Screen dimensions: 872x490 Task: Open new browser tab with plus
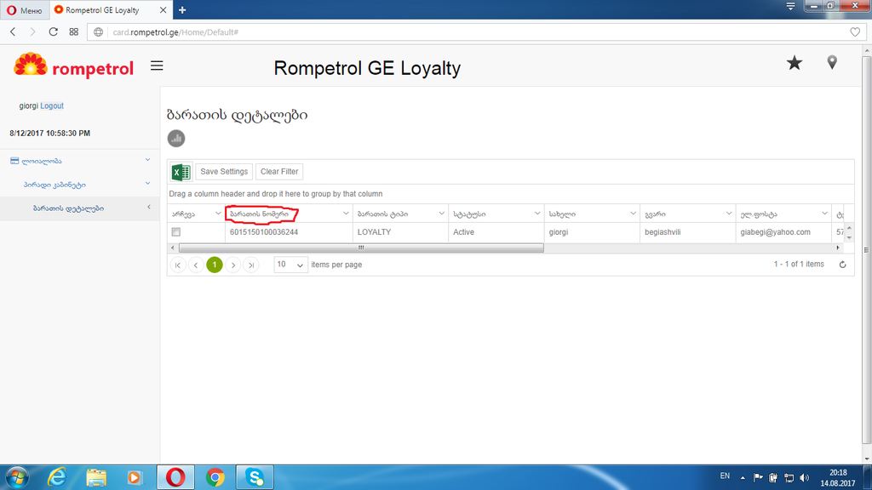(182, 10)
